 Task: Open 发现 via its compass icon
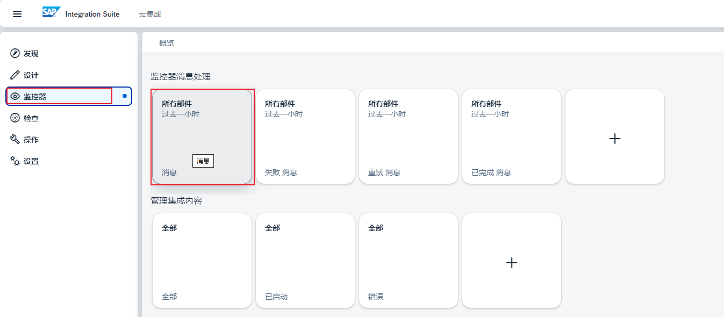[x=15, y=54]
